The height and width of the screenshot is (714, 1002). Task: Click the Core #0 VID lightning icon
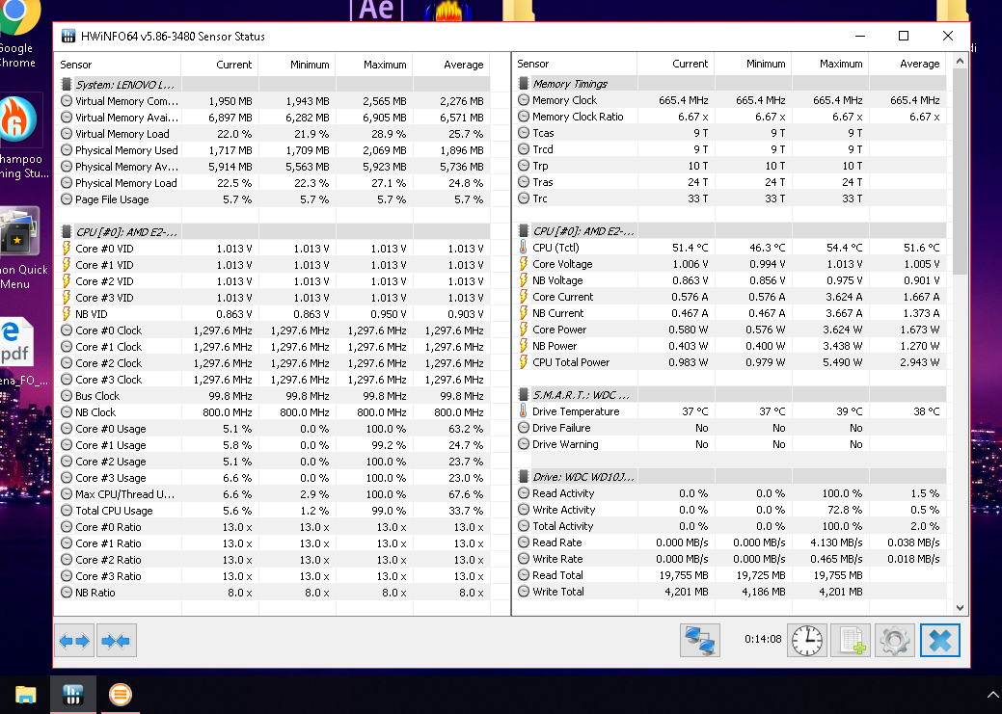66,249
